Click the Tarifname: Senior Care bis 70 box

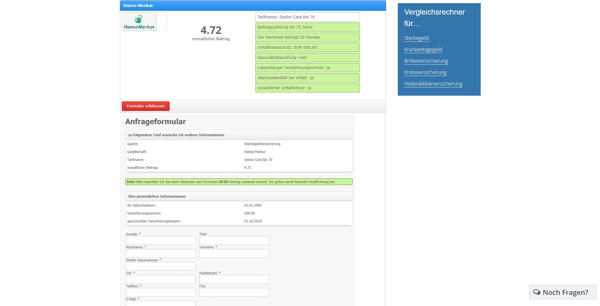[x=308, y=17]
